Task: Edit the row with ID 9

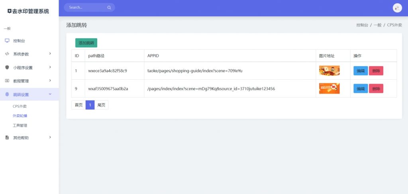Action: [360, 88]
